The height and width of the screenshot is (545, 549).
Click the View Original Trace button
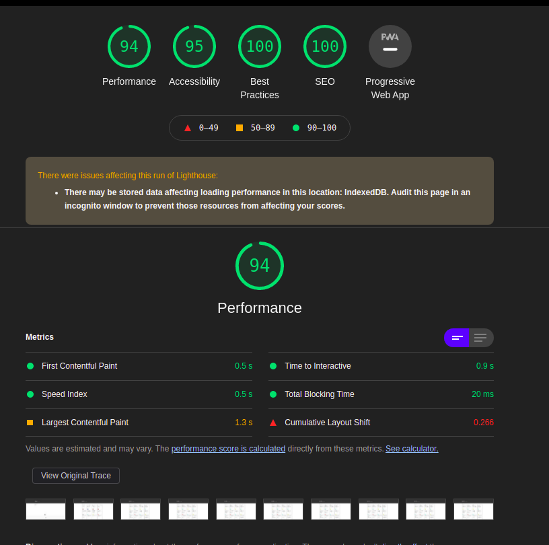pos(76,476)
